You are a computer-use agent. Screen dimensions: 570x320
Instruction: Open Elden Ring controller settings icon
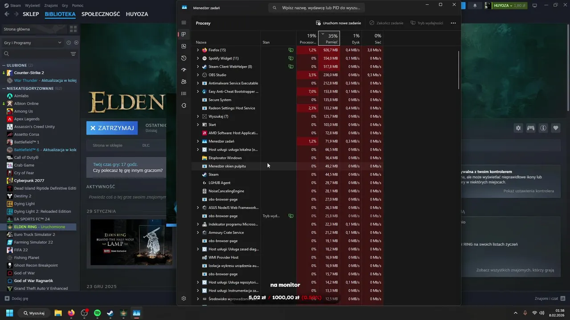tap(531, 128)
